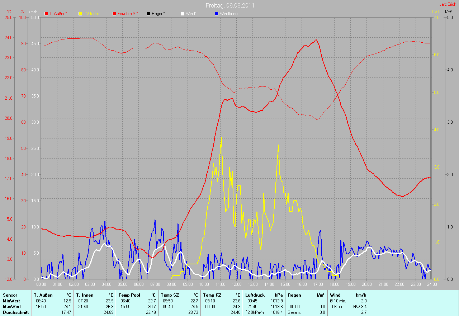Viewport: 459px width, 316px height.
Task: Click the T. Innen maximum value '26.8'
Action: click(x=109, y=307)
